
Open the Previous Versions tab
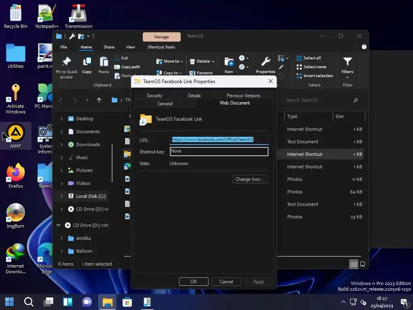click(243, 96)
